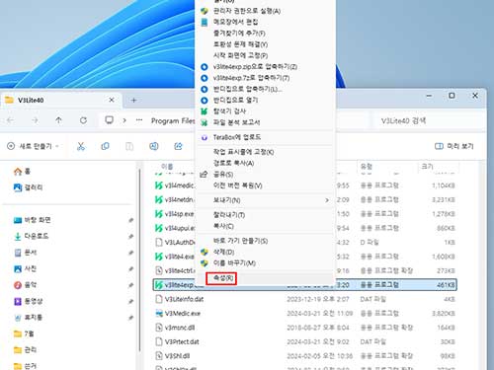Screen dimensions: 494x370
Task: Choose 'v3lite4exp.7z로 압축하기(7)' entry
Action: 251,78
